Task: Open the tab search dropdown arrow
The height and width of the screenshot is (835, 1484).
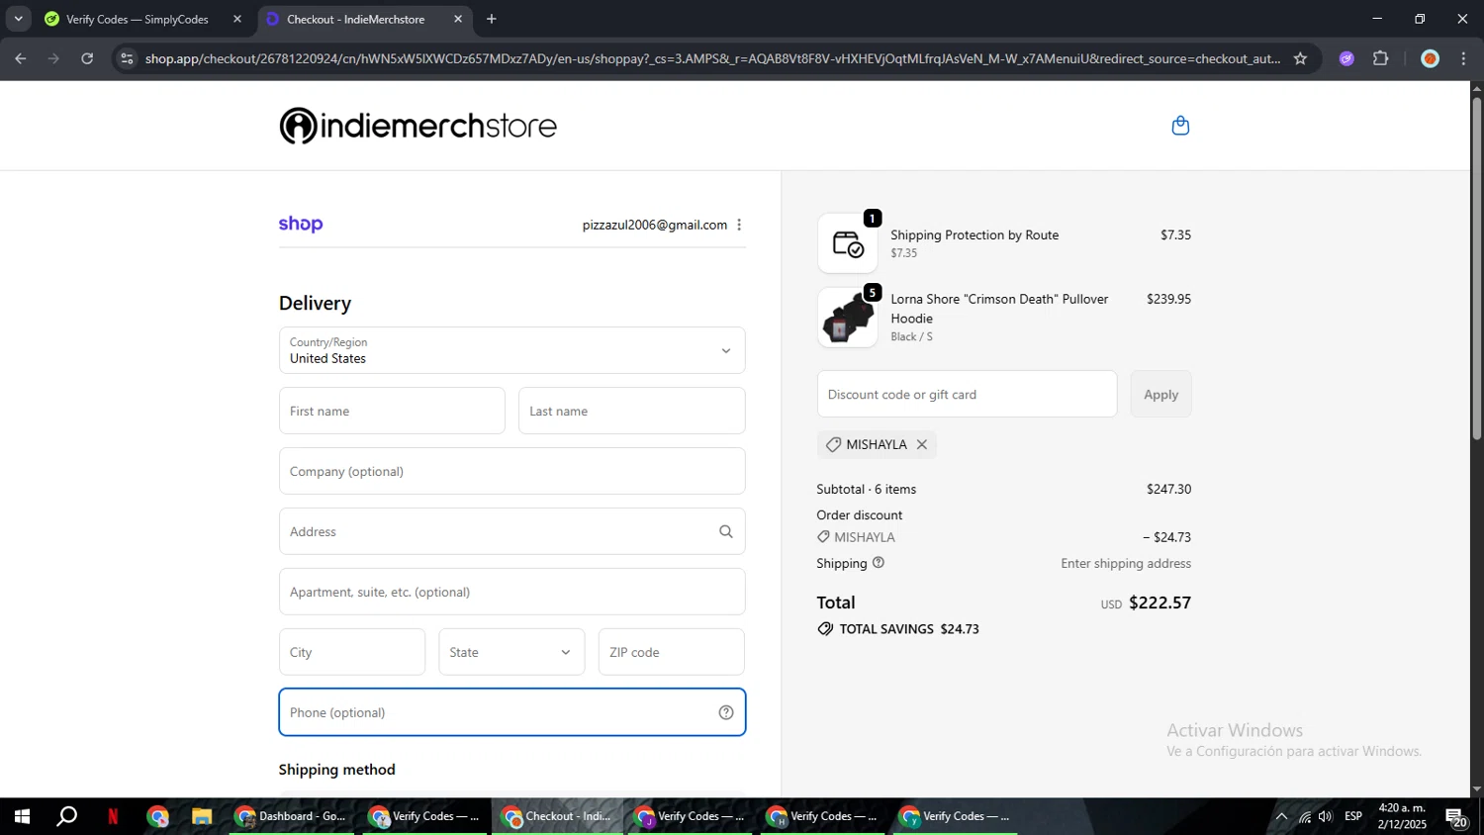Action: [18, 19]
